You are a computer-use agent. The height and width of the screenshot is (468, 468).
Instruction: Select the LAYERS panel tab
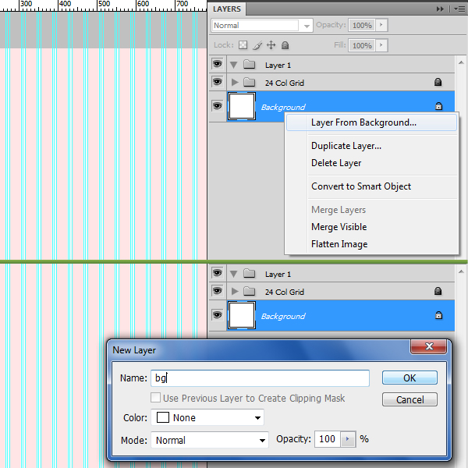[227, 9]
